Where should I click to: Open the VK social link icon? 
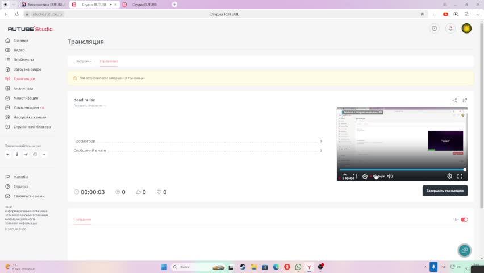click(8, 154)
